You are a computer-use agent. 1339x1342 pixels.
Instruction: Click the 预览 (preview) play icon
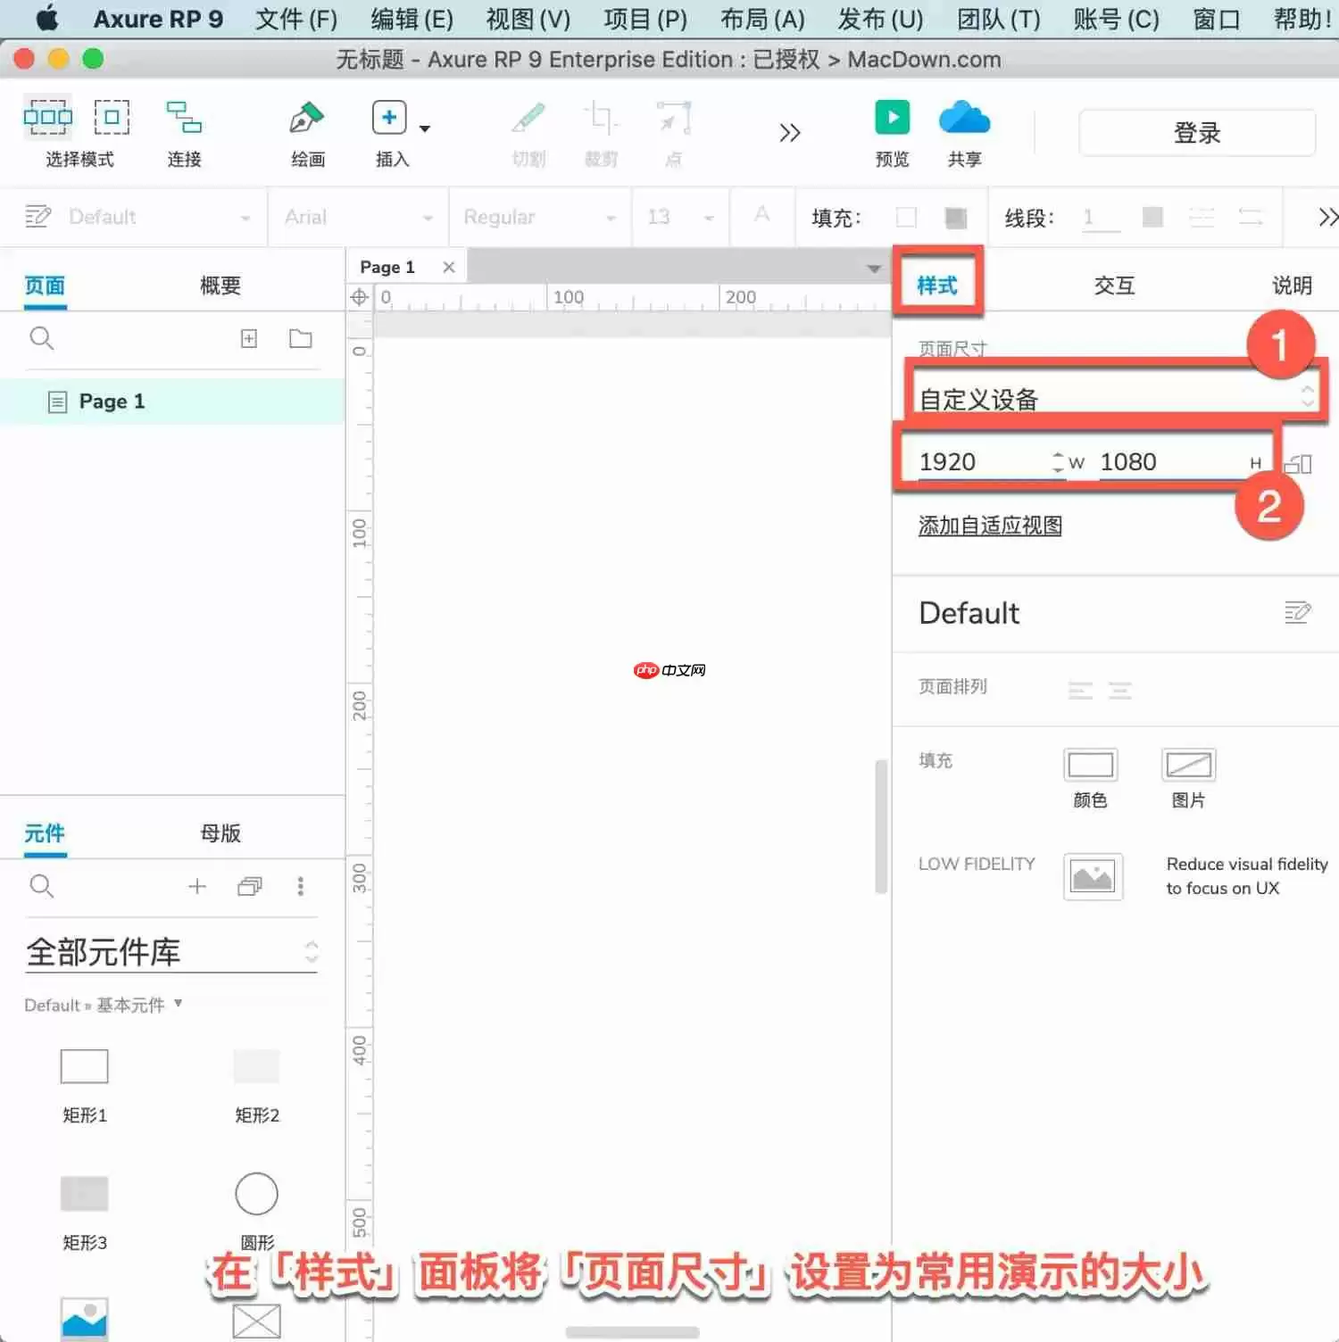tap(892, 117)
